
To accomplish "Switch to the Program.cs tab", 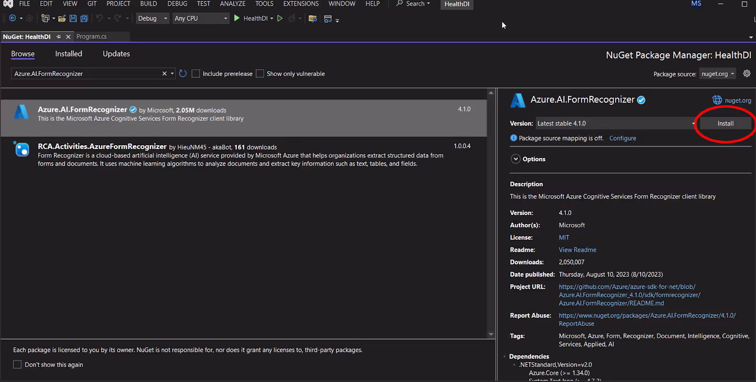I will [x=92, y=36].
